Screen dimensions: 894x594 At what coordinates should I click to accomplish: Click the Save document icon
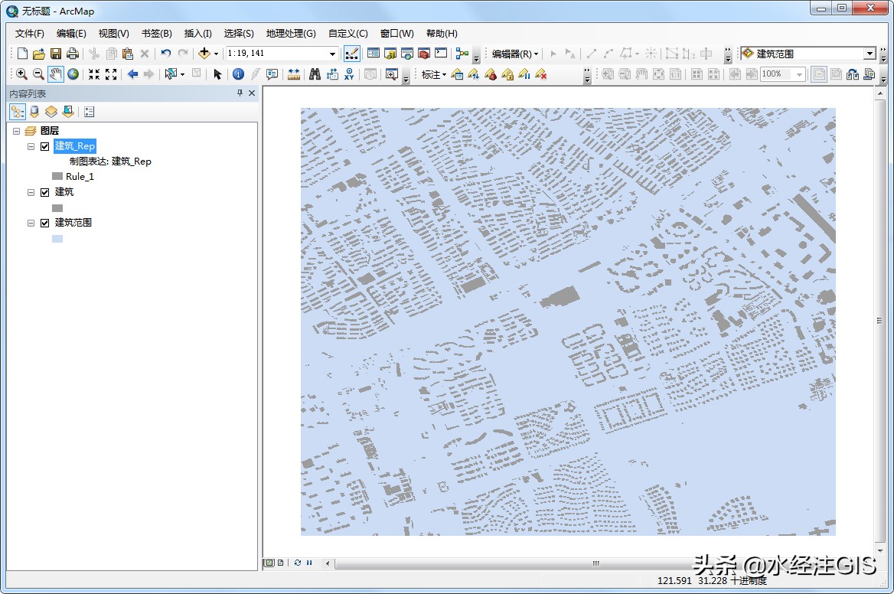click(56, 54)
